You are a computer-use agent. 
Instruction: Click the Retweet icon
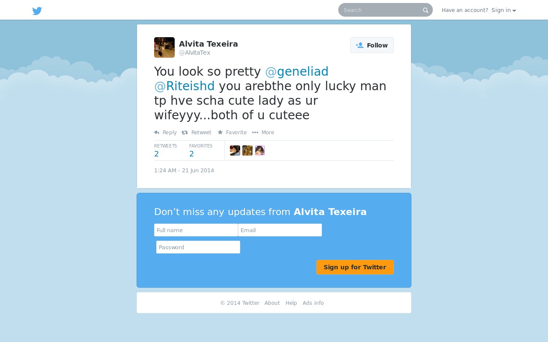[x=185, y=133]
